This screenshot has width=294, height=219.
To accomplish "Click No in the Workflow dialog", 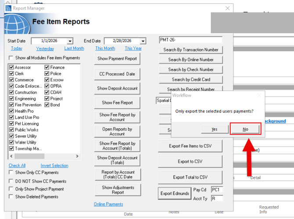I will tap(245, 129).
